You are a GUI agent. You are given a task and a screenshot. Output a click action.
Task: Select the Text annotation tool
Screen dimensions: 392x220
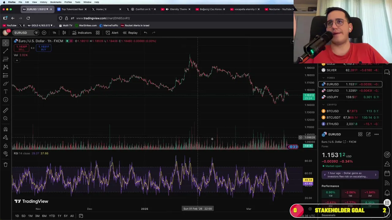[6, 91]
